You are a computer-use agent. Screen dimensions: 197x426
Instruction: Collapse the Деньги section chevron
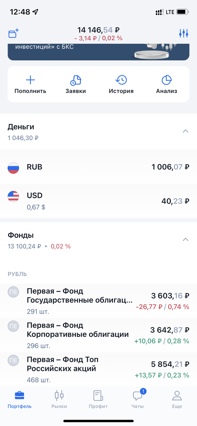pos(185,131)
